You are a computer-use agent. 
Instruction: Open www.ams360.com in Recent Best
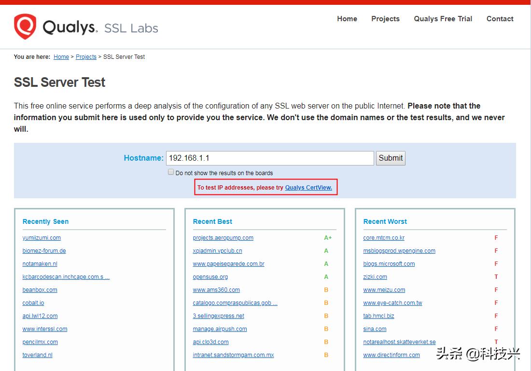(216, 290)
